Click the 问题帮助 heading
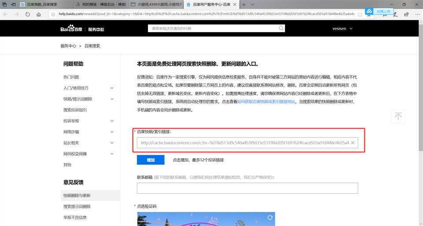 [73, 64]
